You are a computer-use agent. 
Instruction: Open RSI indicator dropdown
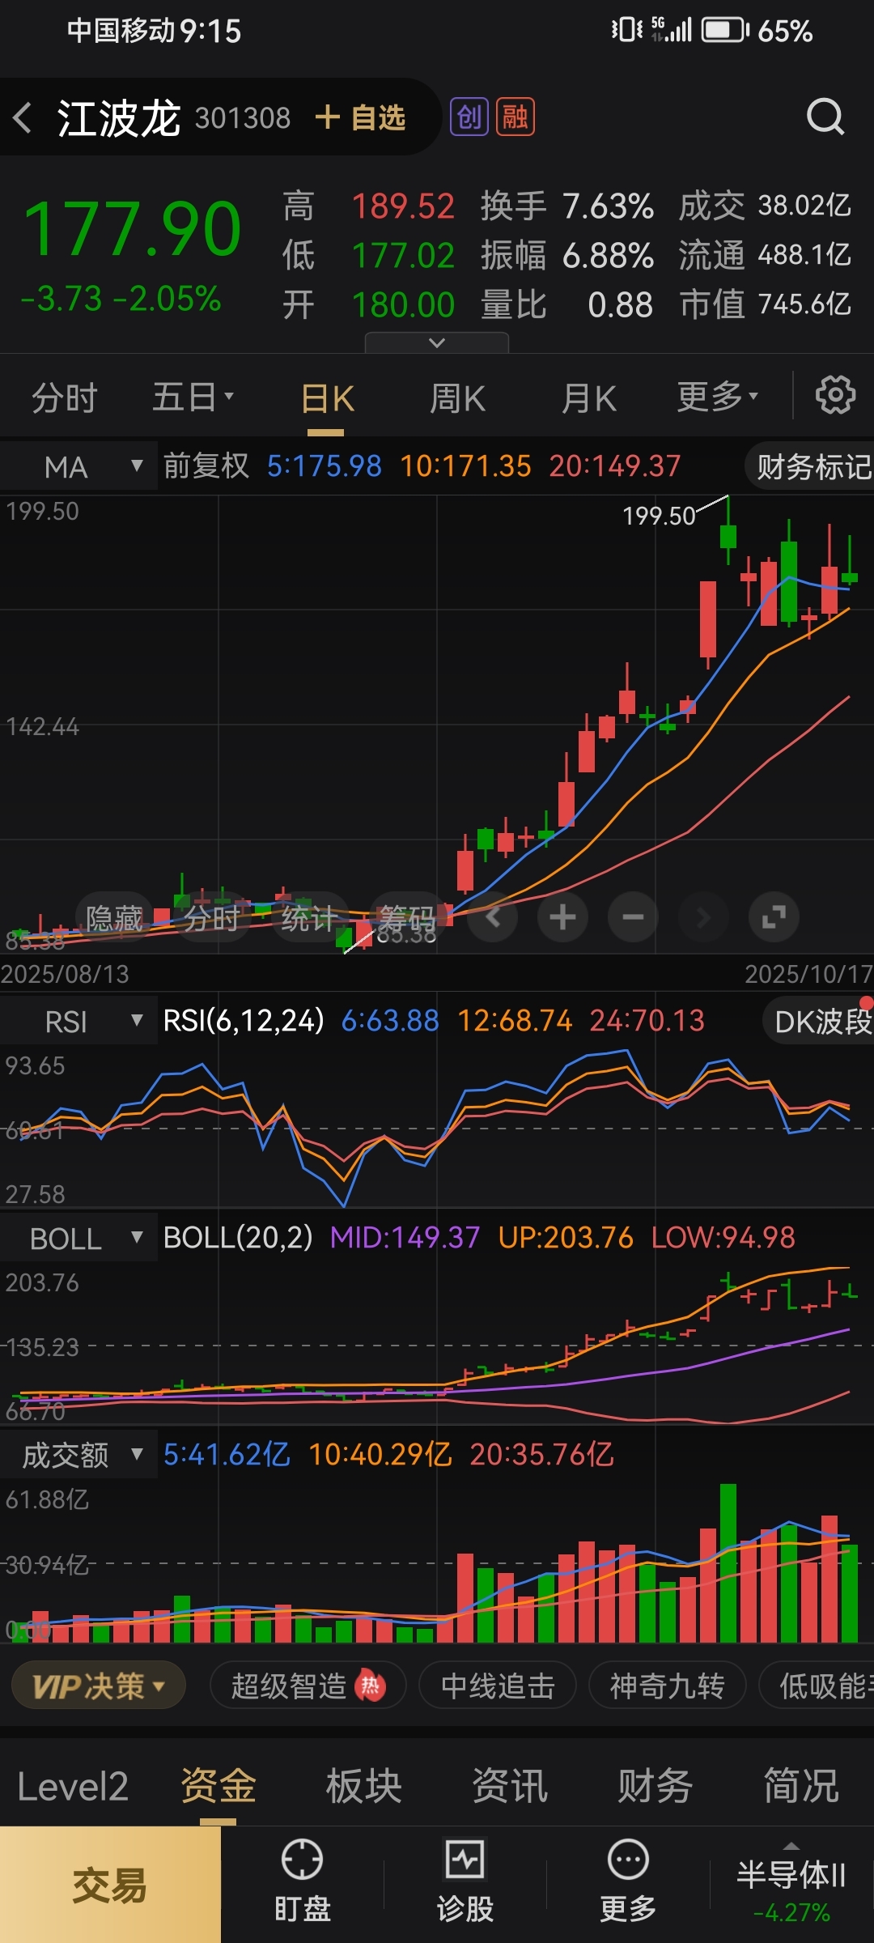click(78, 1022)
